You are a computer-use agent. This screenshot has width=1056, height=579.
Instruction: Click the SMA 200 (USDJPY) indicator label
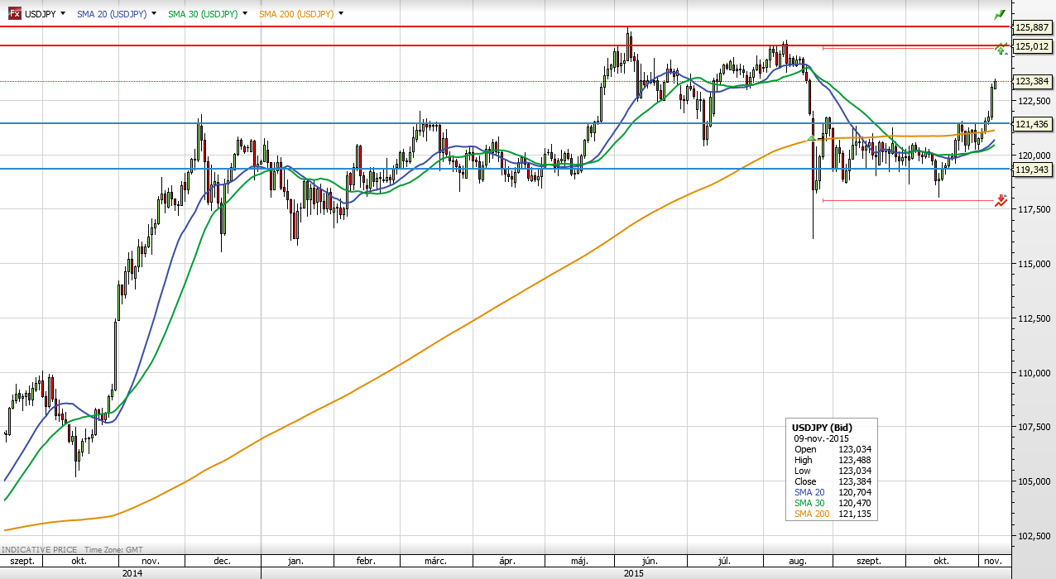tap(296, 14)
